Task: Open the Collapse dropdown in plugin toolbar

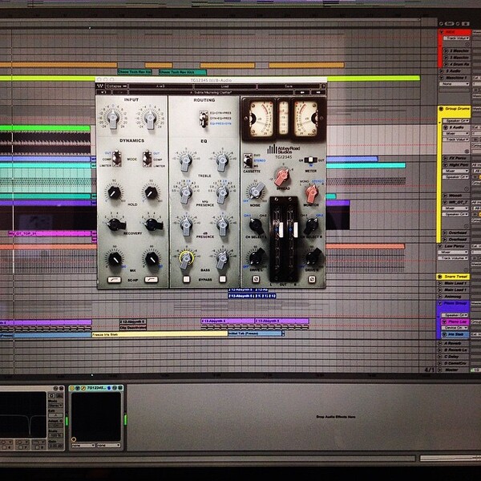Action: coord(116,87)
